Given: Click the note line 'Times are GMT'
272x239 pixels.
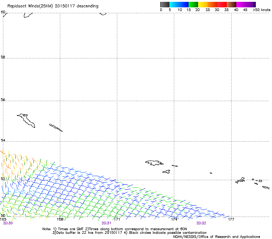Looking at the screenshot, I should pyautogui.click(x=71, y=229).
